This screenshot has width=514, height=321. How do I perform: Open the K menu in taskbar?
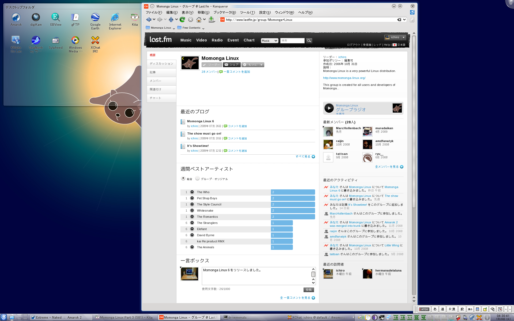(x=4, y=317)
